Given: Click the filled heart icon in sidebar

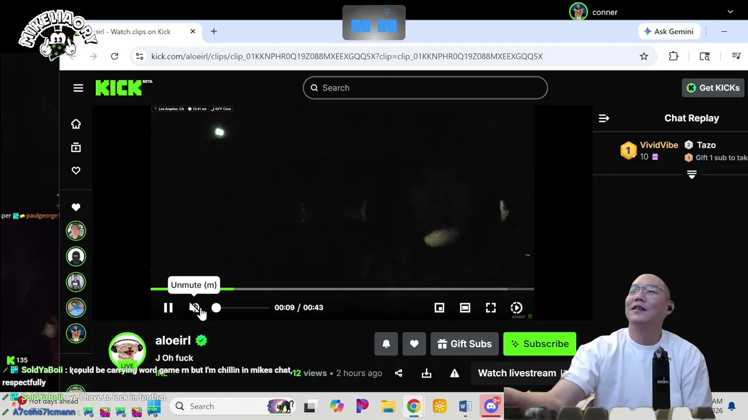Looking at the screenshot, I should (x=76, y=207).
